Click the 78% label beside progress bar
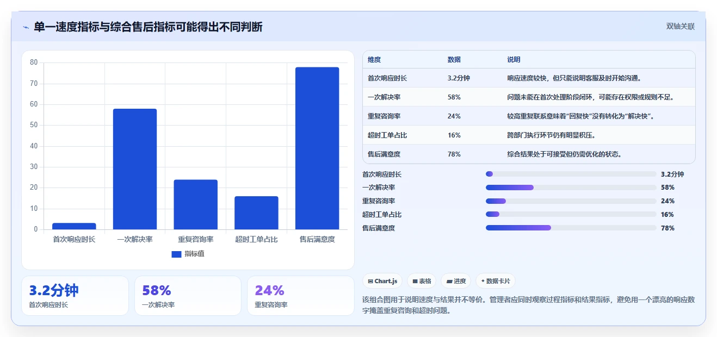 [x=667, y=228]
